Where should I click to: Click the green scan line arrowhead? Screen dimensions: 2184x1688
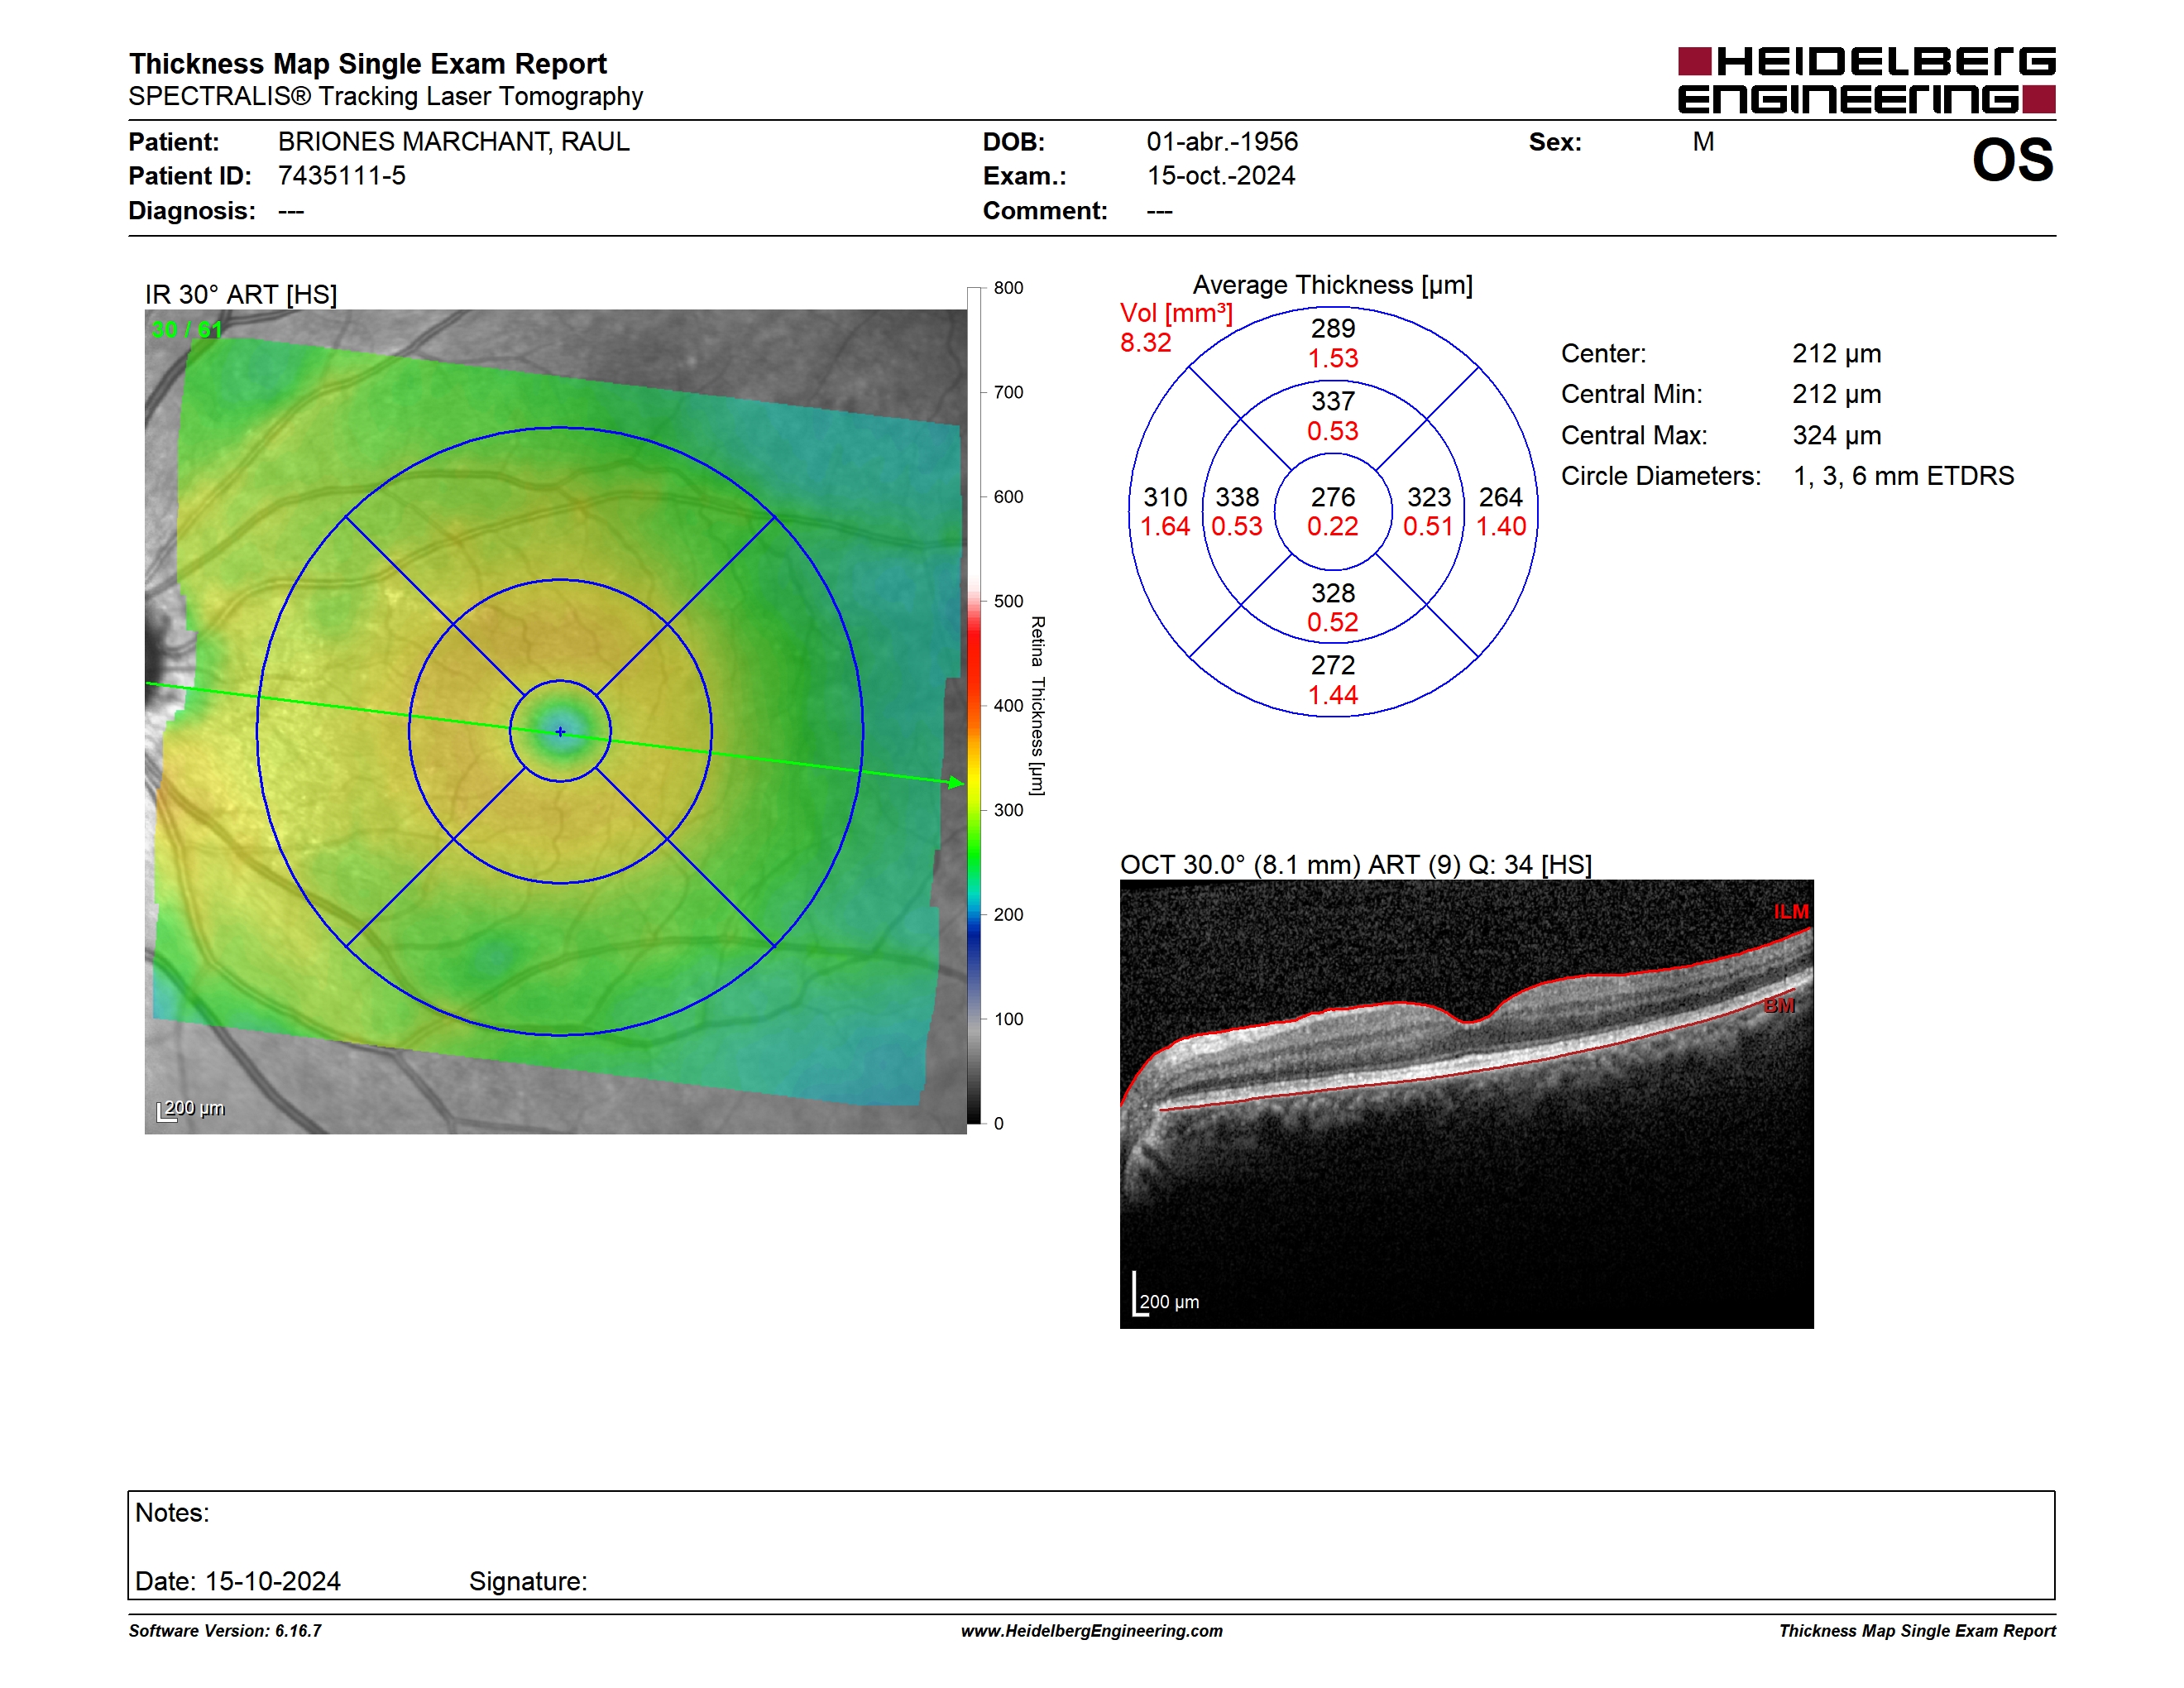(957, 783)
